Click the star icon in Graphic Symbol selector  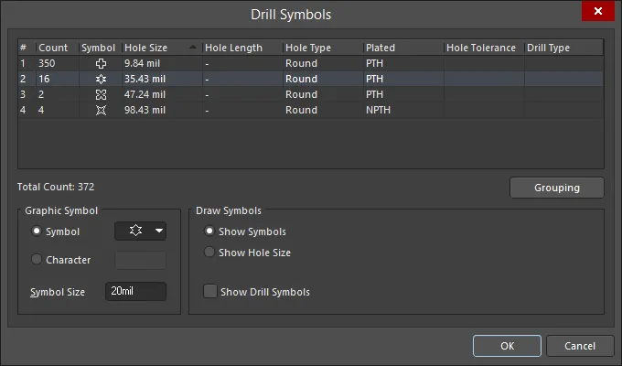135,231
